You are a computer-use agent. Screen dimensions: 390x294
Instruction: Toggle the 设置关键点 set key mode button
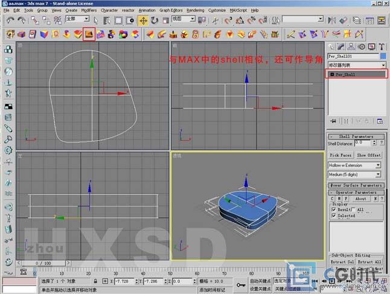pyautogui.click(x=260, y=289)
